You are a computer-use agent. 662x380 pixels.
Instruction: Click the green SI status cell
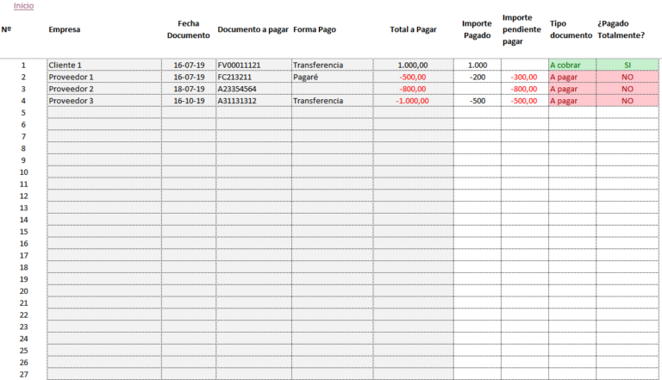tap(628, 65)
